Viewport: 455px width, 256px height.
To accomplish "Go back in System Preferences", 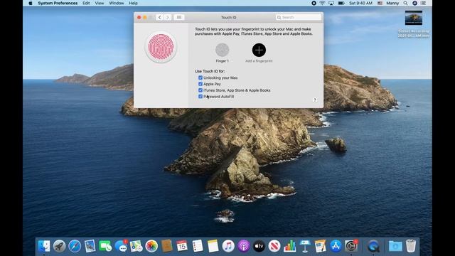I will [x=159, y=17].
